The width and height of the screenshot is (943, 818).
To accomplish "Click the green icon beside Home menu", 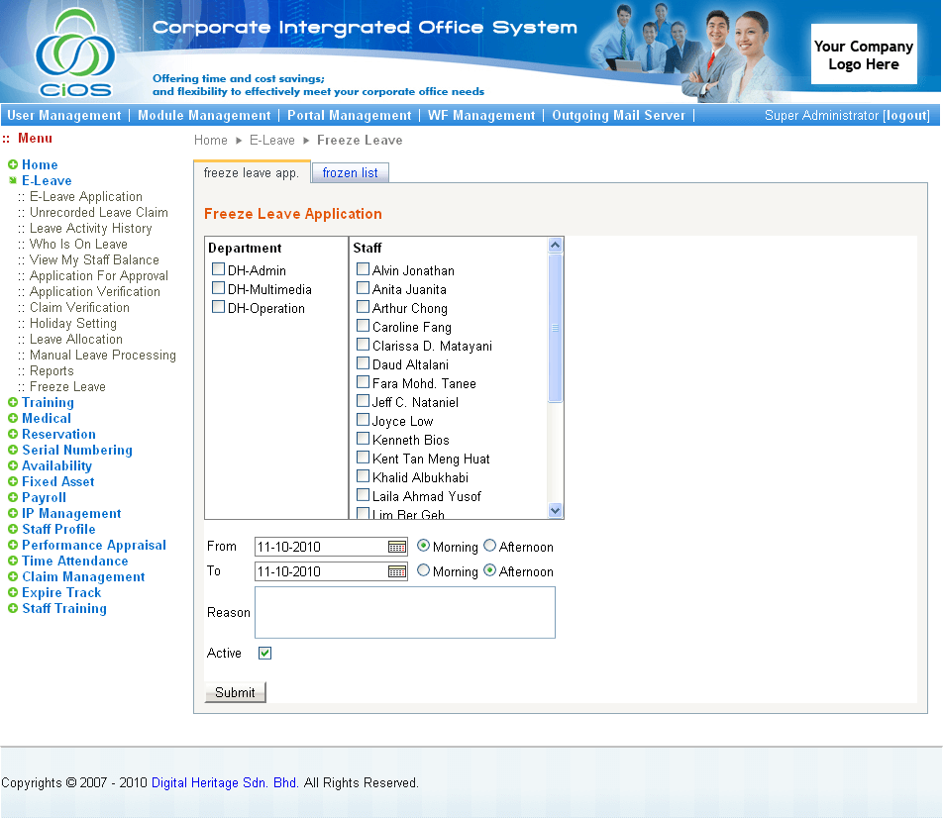I will click(x=13, y=165).
